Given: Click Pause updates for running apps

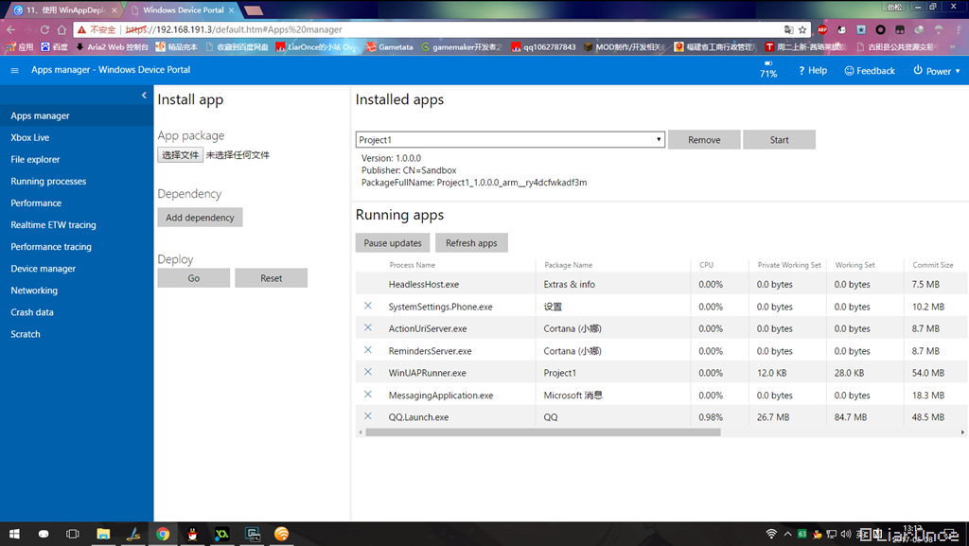Looking at the screenshot, I should coord(393,243).
